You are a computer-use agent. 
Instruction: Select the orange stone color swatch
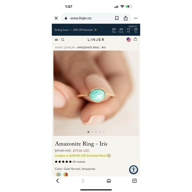[x=66, y=174]
